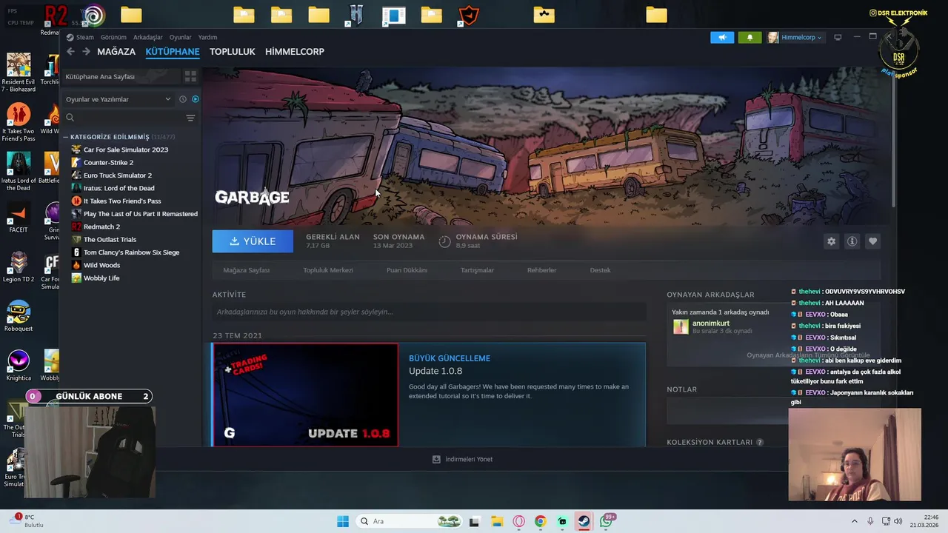
Task: Click the activity comment input field
Action: click(430, 312)
